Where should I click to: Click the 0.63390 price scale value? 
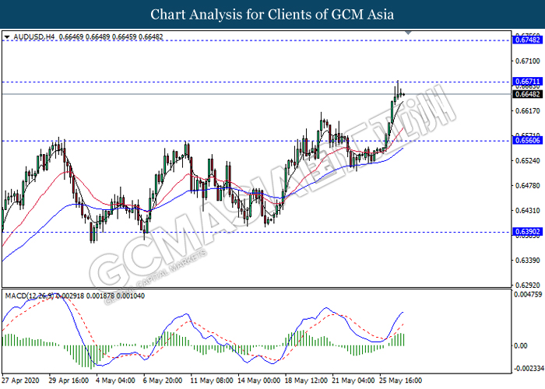click(x=528, y=261)
